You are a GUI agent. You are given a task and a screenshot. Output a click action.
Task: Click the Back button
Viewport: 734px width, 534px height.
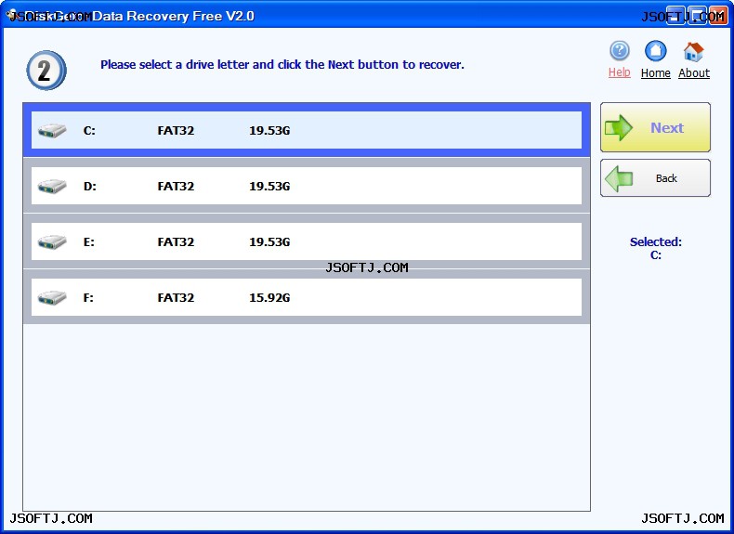pos(655,177)
